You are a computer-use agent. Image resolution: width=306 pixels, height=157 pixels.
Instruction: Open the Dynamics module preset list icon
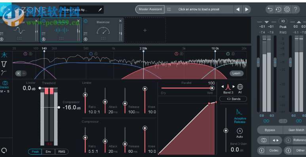(44, 34)
